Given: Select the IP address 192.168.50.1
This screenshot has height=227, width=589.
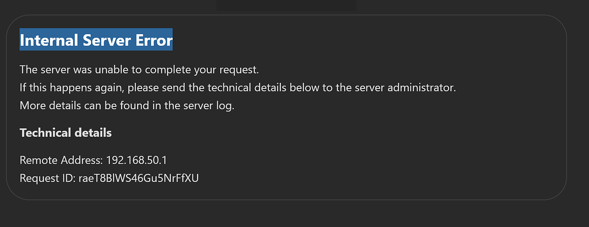Looking at the screenshot, I should click(x=136, y=160).
